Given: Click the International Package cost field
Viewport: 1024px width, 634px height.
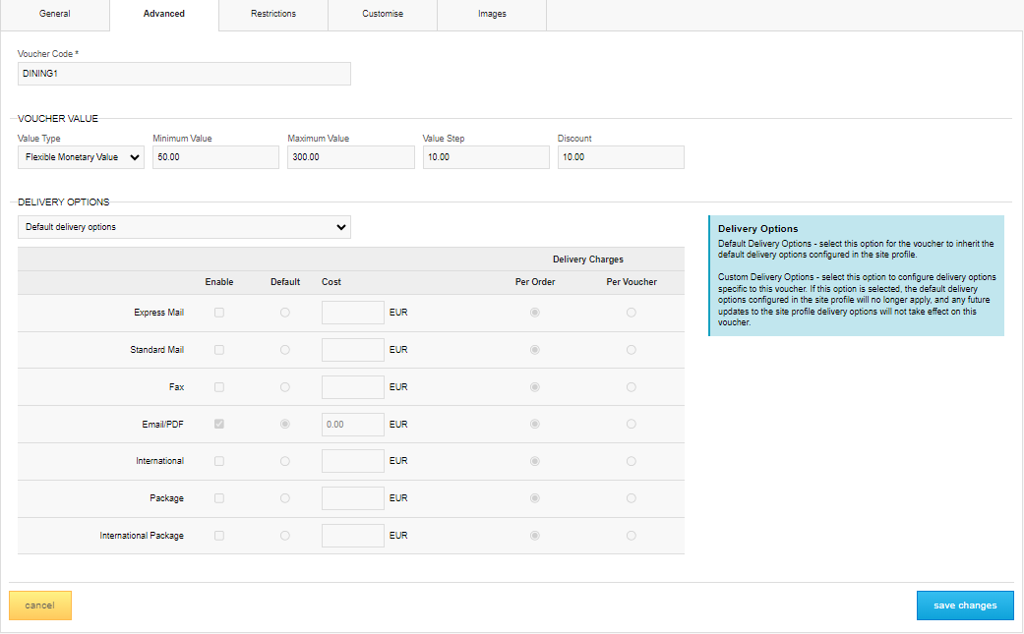Looking at the screenshot, I should tap(353, 536).
